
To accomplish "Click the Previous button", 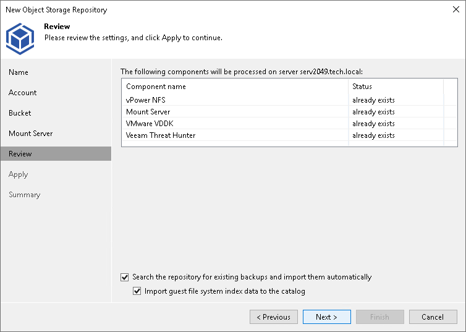I will pyautogui.click(x=274, y=317).
